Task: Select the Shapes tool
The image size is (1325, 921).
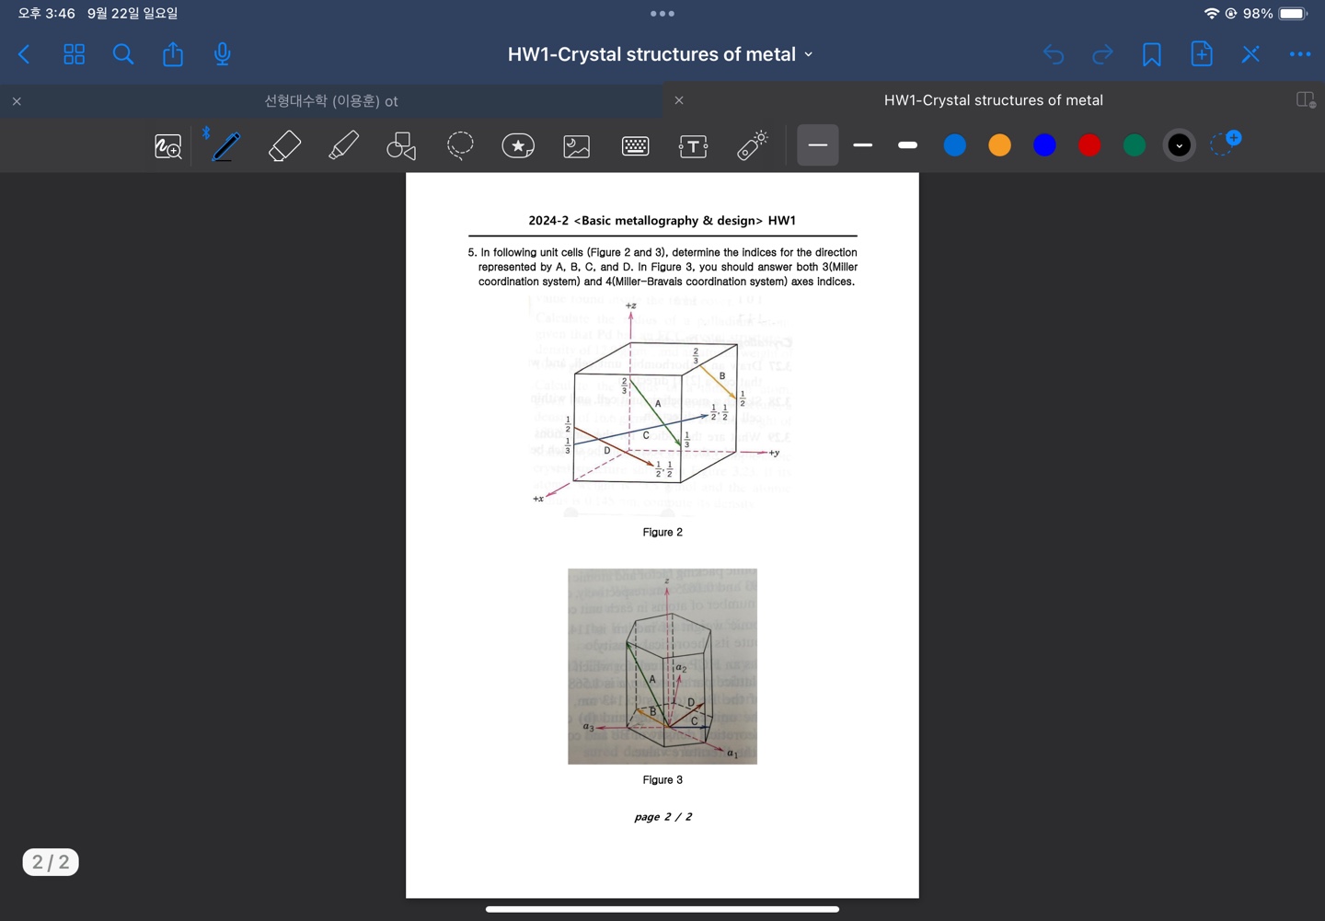Action: click(401, 146)
